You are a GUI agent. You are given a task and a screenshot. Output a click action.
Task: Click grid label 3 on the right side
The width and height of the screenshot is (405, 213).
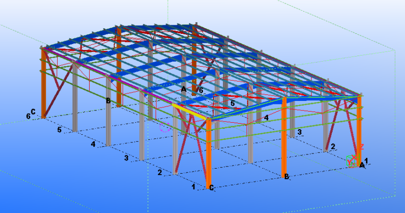[299, 132]
